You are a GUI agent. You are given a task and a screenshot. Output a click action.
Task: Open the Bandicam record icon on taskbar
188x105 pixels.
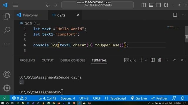coord(89,103)
